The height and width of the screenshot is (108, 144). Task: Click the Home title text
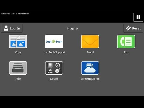coord(72,28)
